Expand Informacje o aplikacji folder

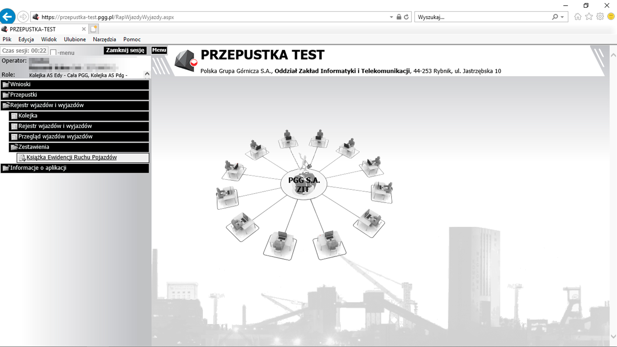[x=75, y=168]
